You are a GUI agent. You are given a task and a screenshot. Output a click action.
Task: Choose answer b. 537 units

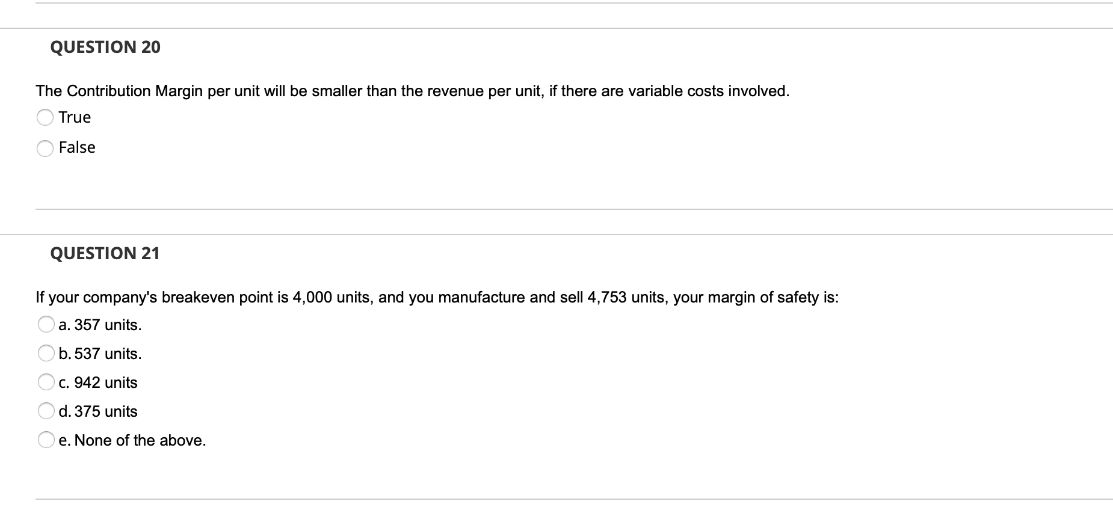click(x=46, y=354)
